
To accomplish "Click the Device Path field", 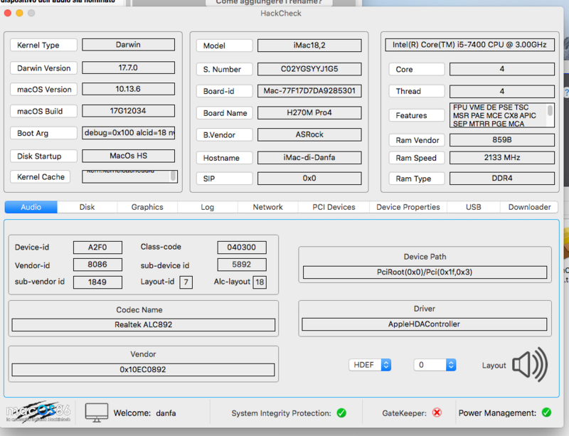I will (x=425, y=272).
